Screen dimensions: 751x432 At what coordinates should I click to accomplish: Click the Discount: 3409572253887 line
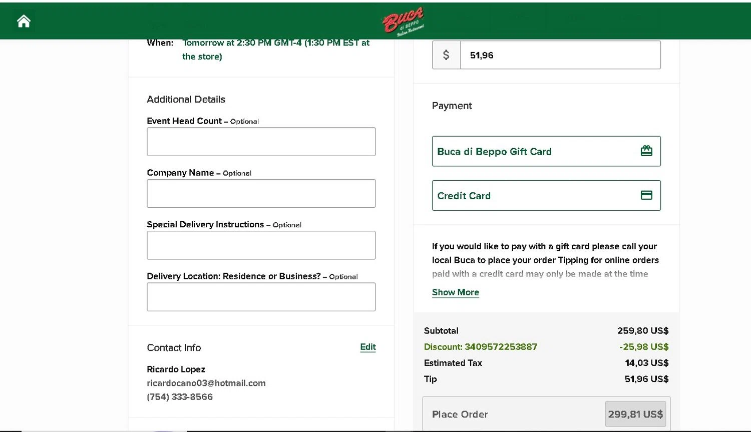(481, 347)
